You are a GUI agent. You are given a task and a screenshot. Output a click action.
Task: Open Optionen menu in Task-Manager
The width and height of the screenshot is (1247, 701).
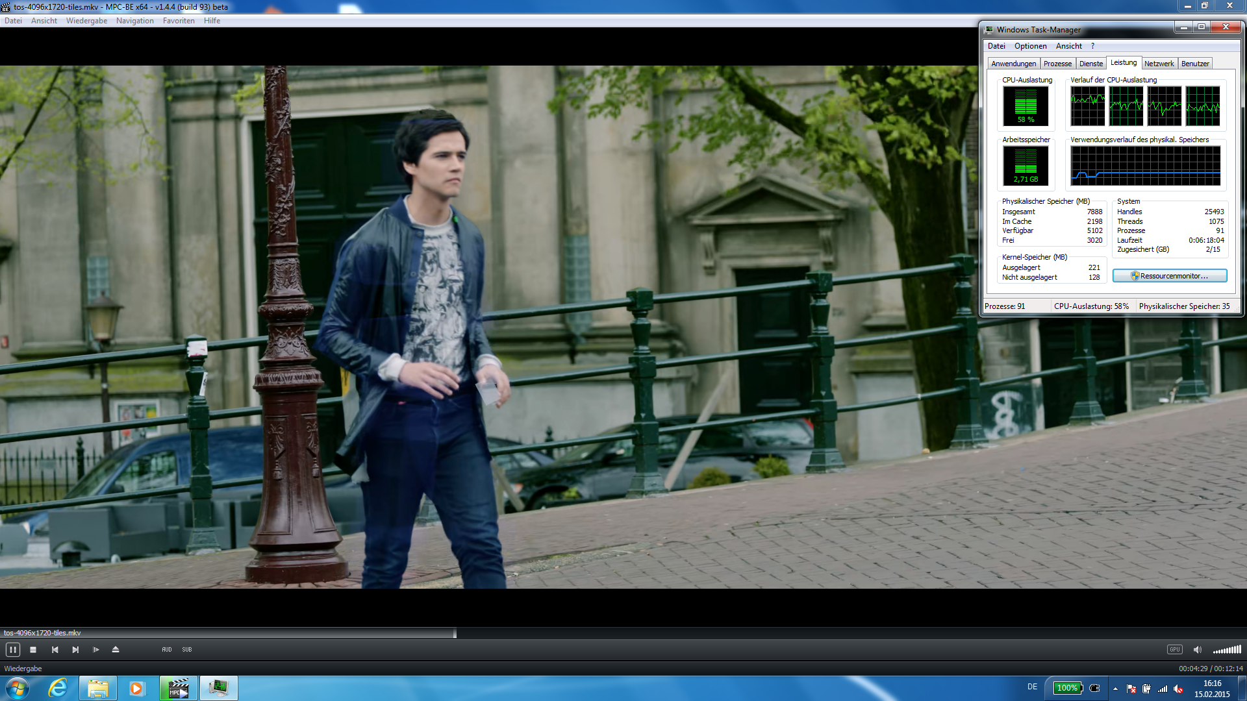[x=1030, y=46]
